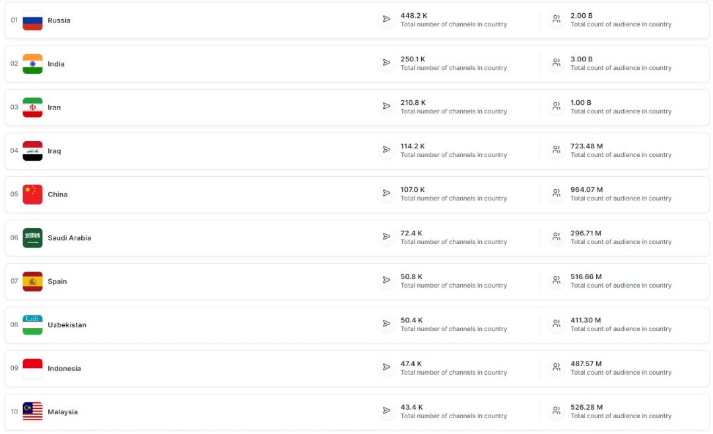
Task: Click the Saudi Arabia flag icon
Action: click(x=32, y=237)
